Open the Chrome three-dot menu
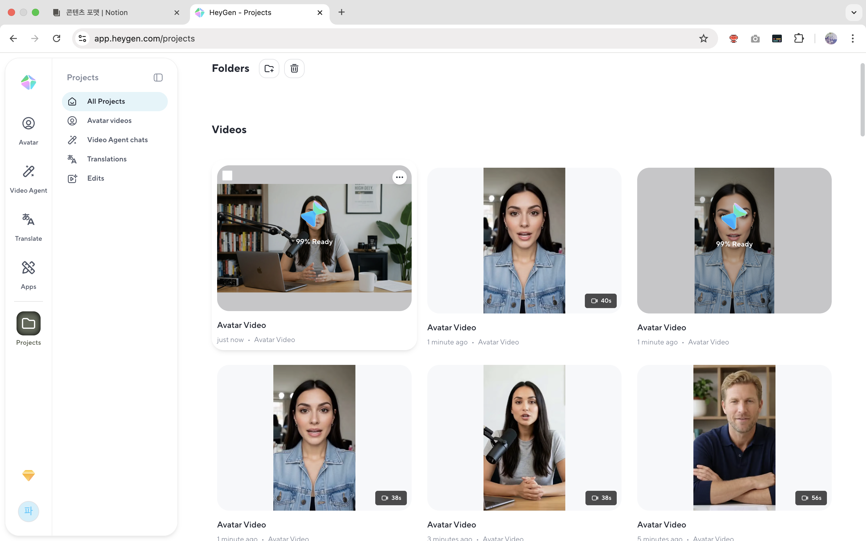 (852, 38)
